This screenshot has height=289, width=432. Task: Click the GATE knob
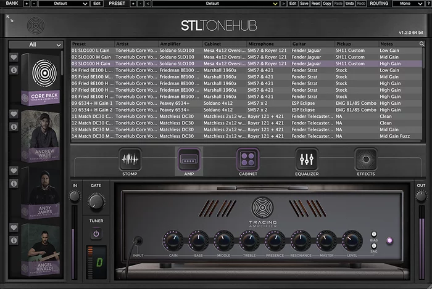coord(96,202)
